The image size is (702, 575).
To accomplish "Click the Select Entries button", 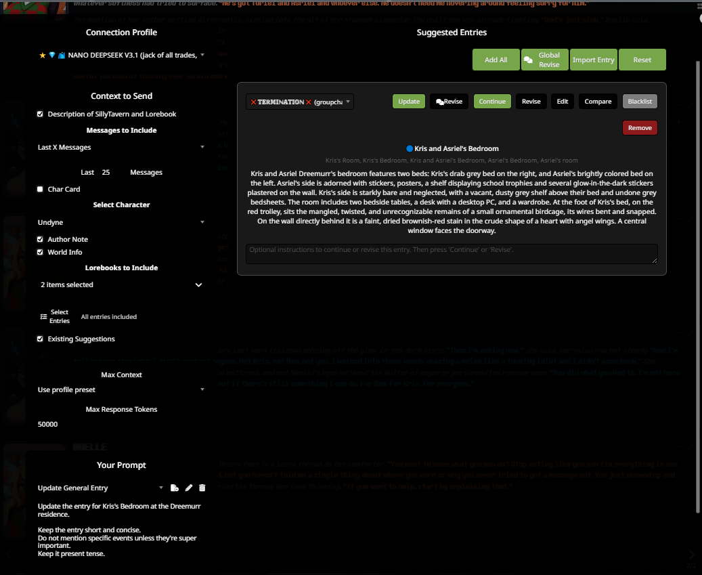I will [55, 316].
